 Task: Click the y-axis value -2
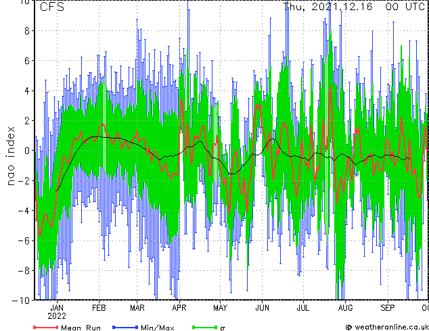[24, 181]
